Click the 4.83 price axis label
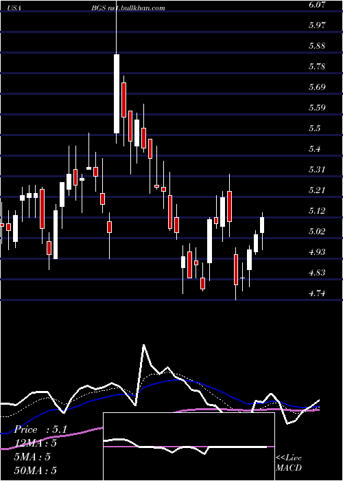 coord(316,272)
